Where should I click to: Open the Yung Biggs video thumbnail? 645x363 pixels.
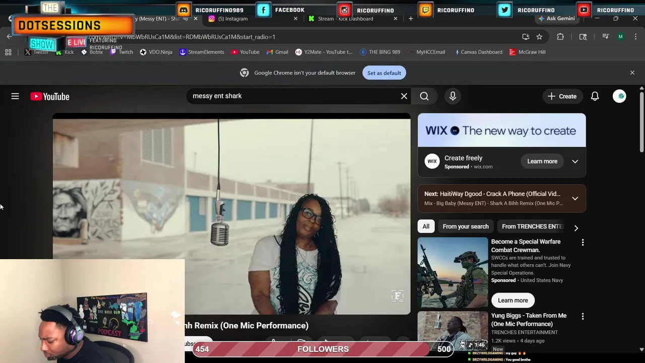(x=453, y=331)
